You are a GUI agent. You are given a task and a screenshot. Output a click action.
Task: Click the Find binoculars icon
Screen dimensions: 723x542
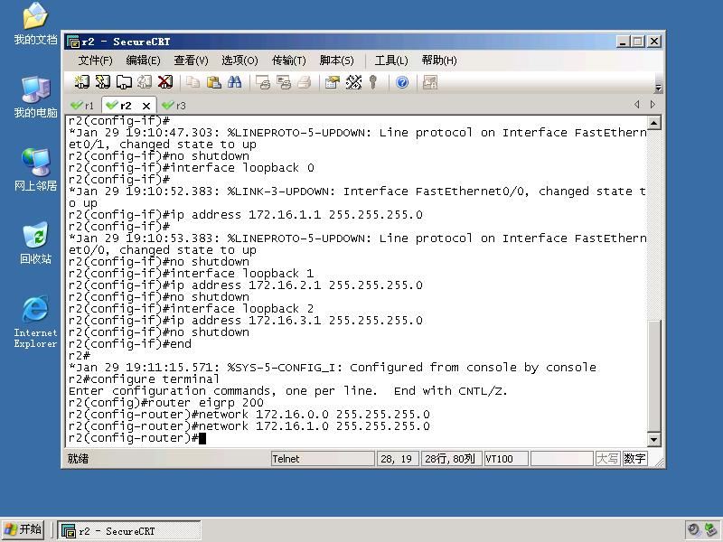click(x=234, y=82)
